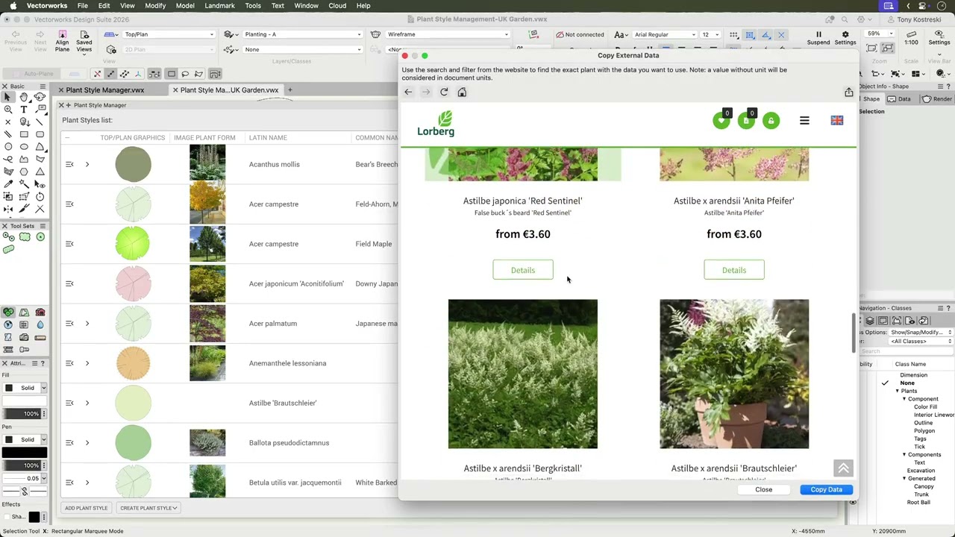Select the Pan hand tool

(24, 97)
